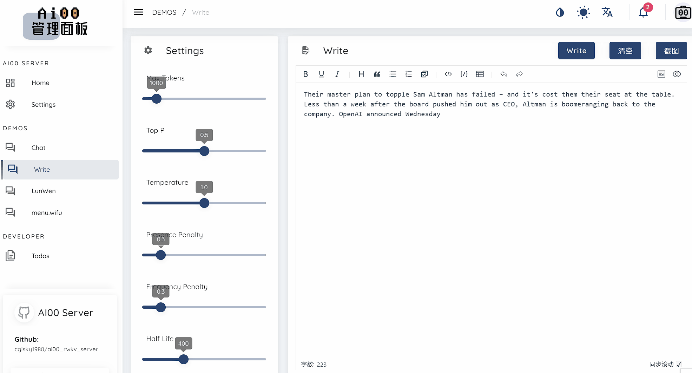Open the LunWen demo in sidebar

(60, 191)
